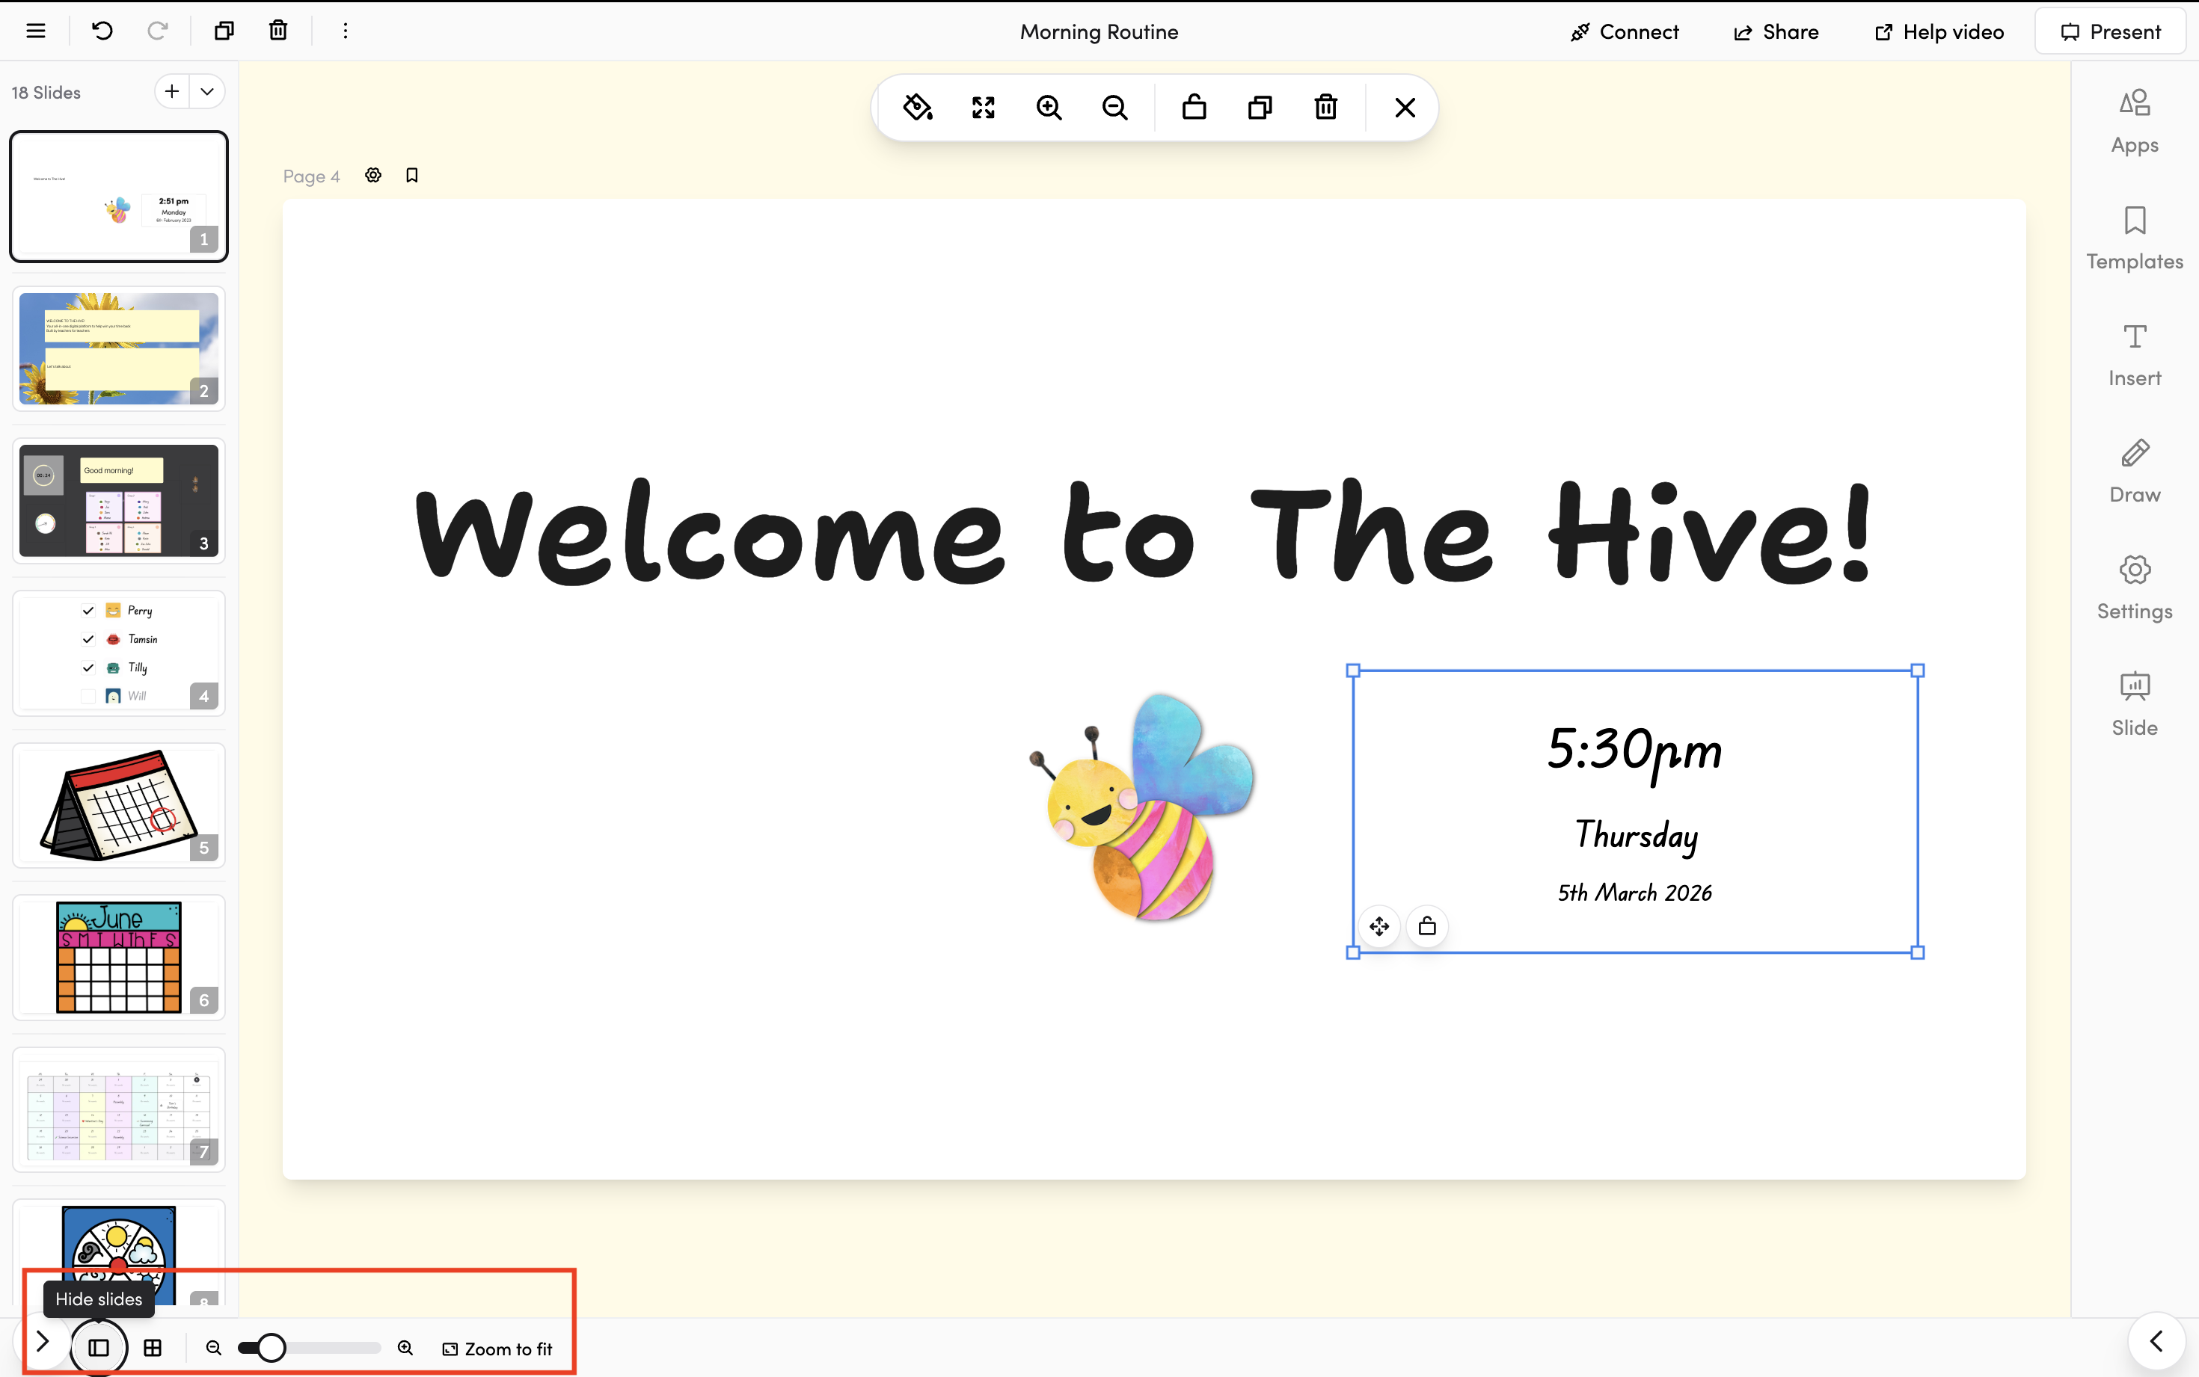The height and width of the screenshot is (1377, 2199).
Task: Click the lock icon in floating toolbar
Action: [x=1193, y=108]
